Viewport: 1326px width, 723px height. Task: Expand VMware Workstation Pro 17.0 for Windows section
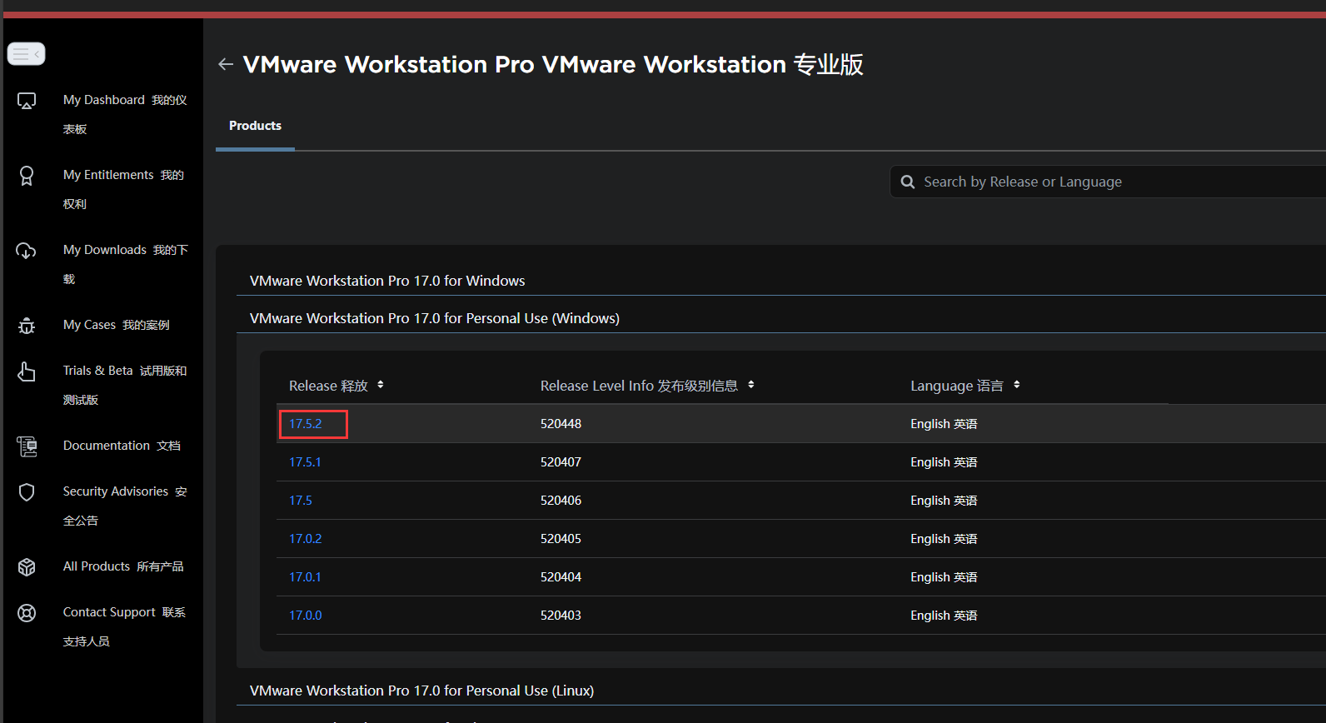(x=387, y=281)
